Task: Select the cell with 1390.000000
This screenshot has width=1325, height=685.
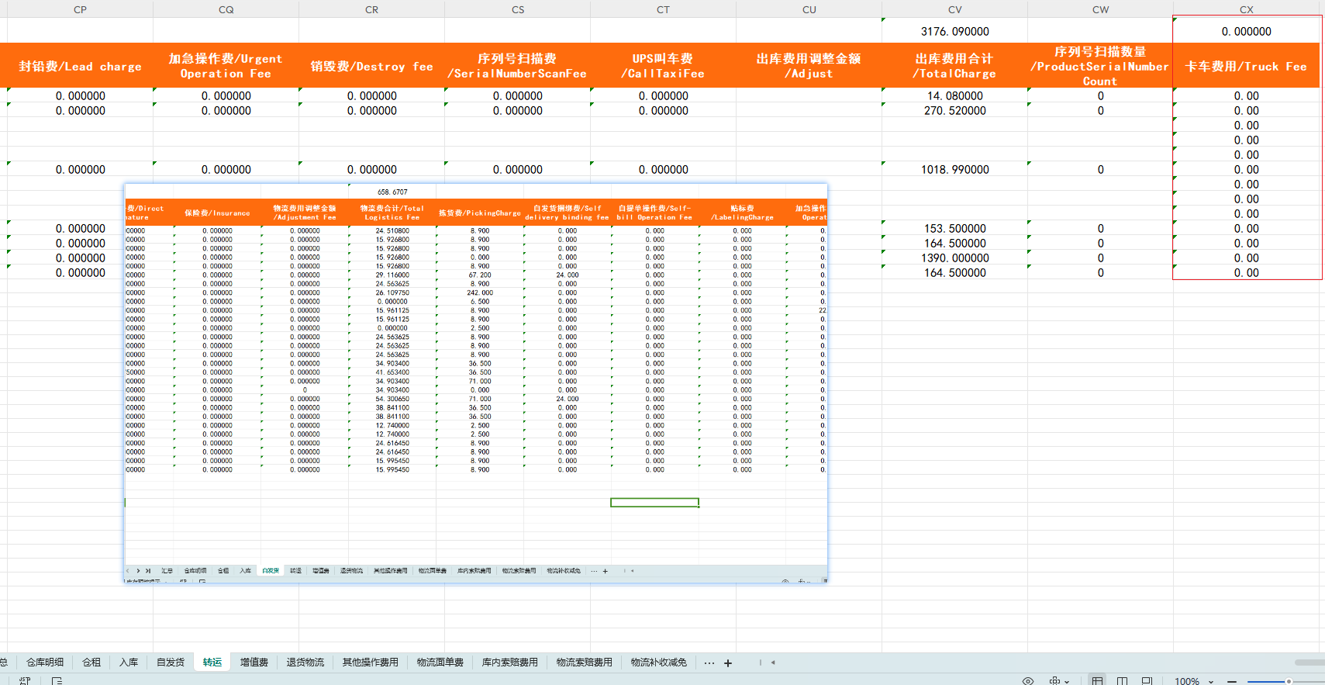Action: coord(954,258)
